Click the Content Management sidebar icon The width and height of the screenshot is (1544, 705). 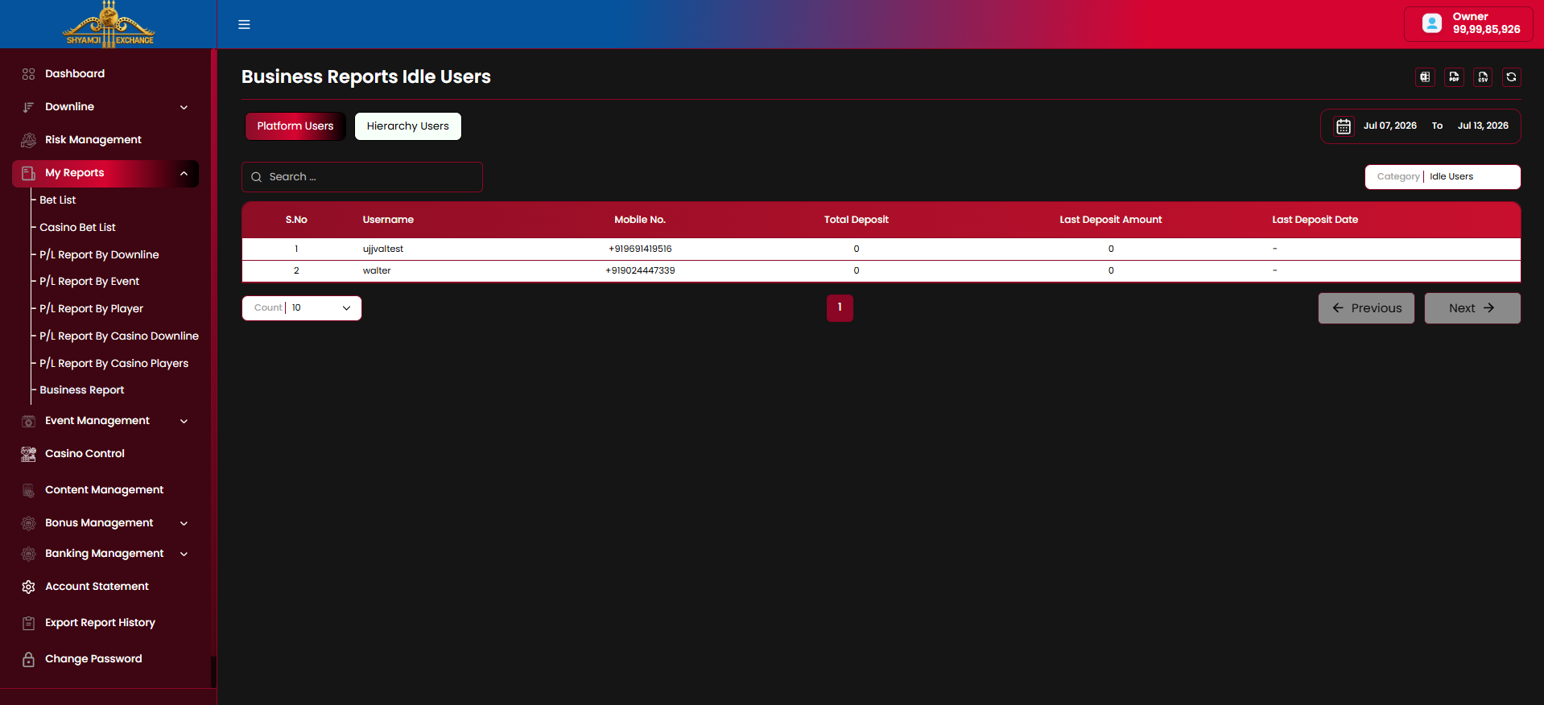pos(29,490)
